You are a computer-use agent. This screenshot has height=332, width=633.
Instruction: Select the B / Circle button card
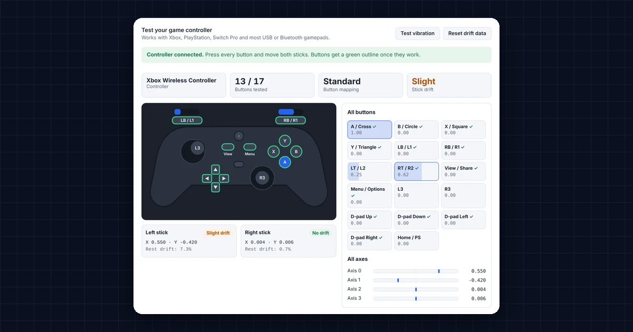pos(417,130)
